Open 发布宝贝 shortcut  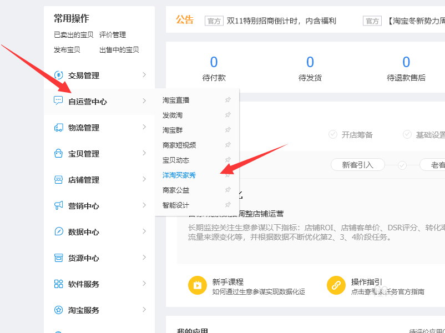click(x=67, y=50)
